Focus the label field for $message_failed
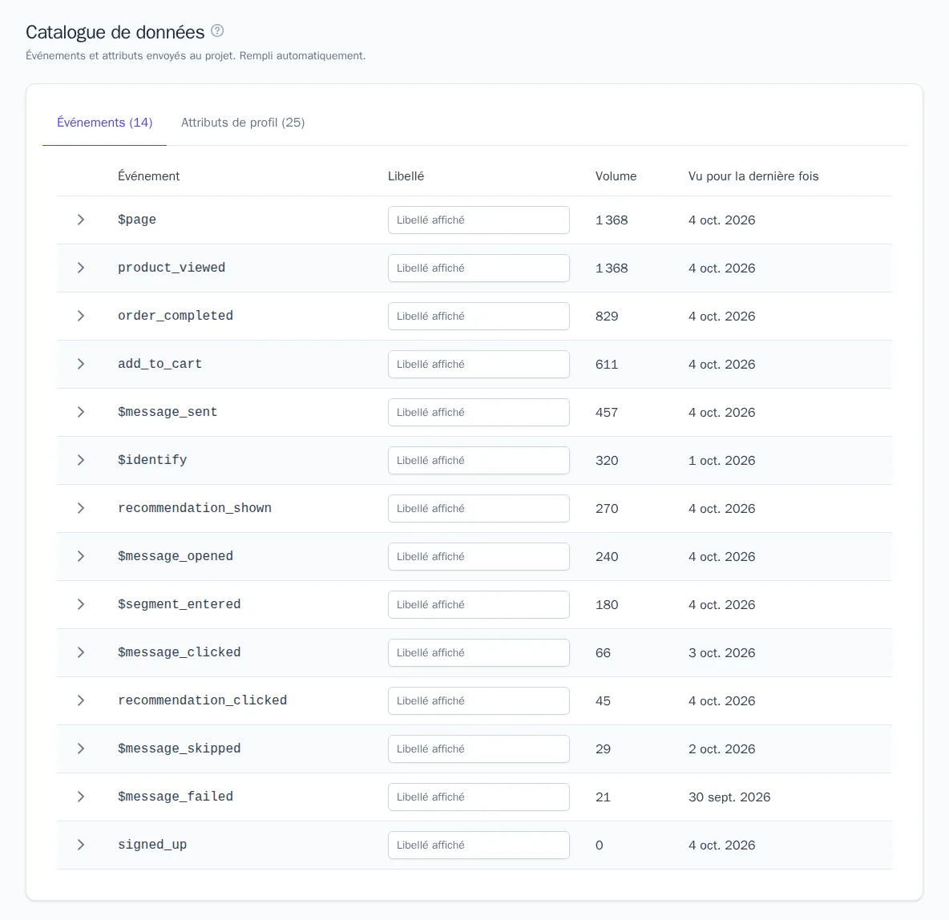Screen dimensions: 949x920 pyautogui.click(x=479, y=797)
